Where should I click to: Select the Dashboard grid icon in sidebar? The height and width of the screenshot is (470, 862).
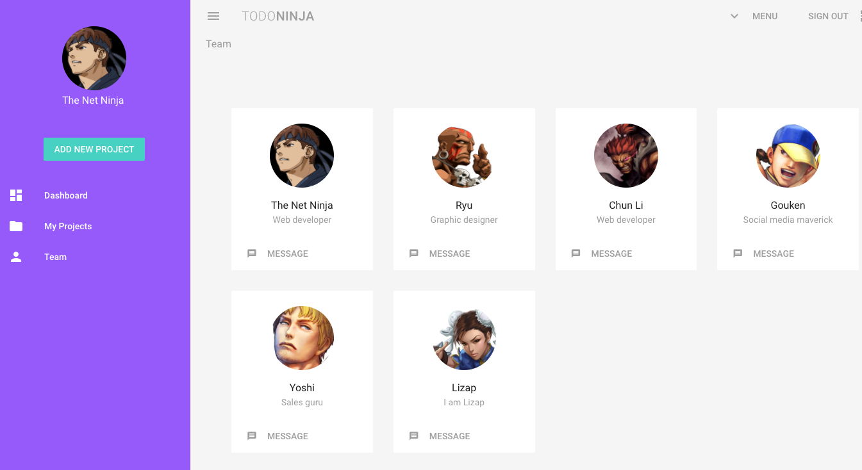tap(16, 195)
